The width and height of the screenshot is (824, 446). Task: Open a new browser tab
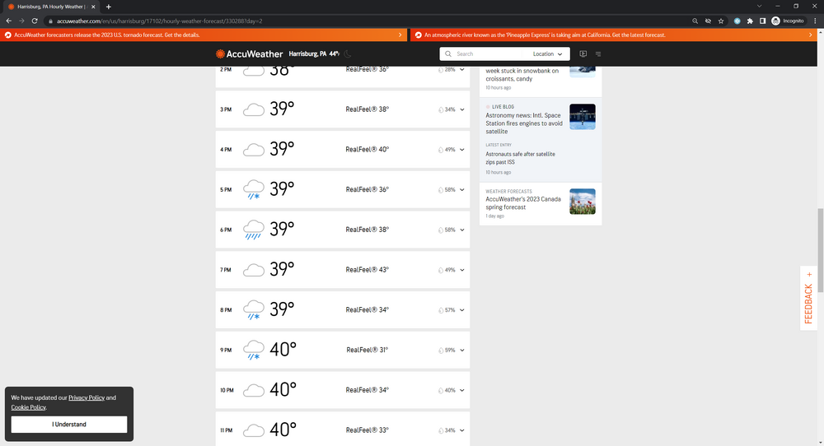tap(108, 7)
